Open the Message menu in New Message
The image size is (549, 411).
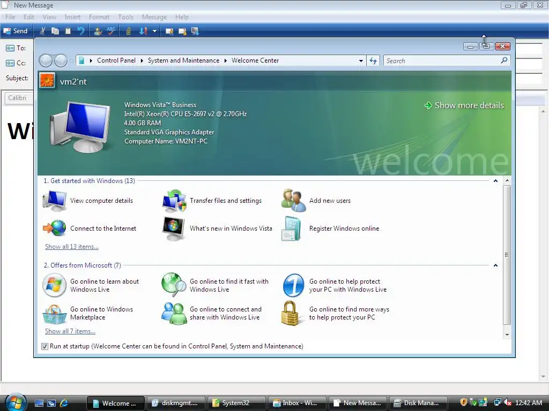point(154,17)
